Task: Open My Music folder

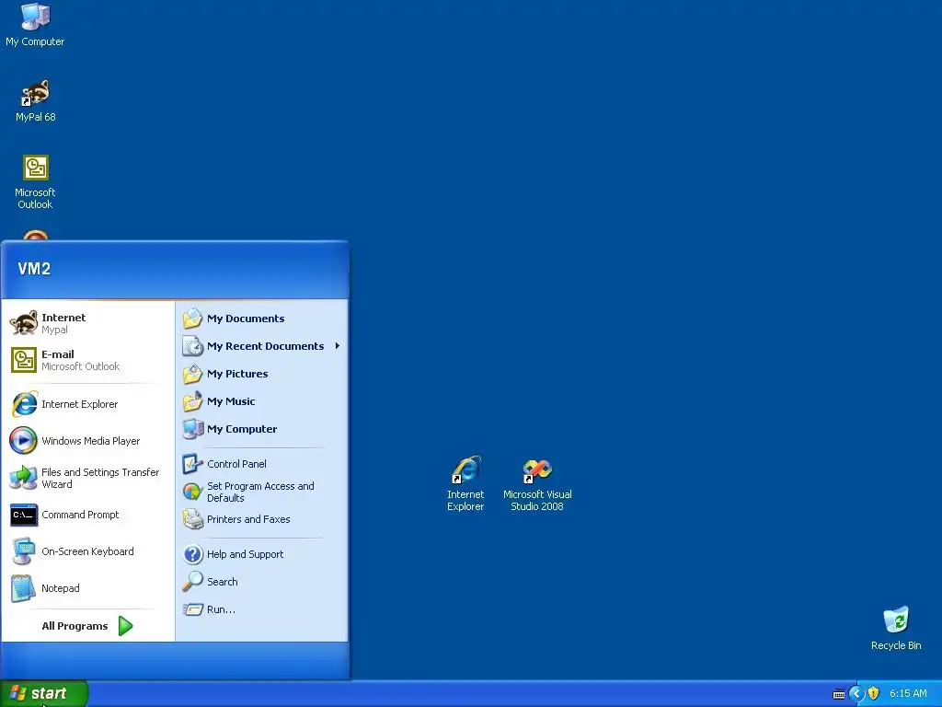Action: pos(262,401)
